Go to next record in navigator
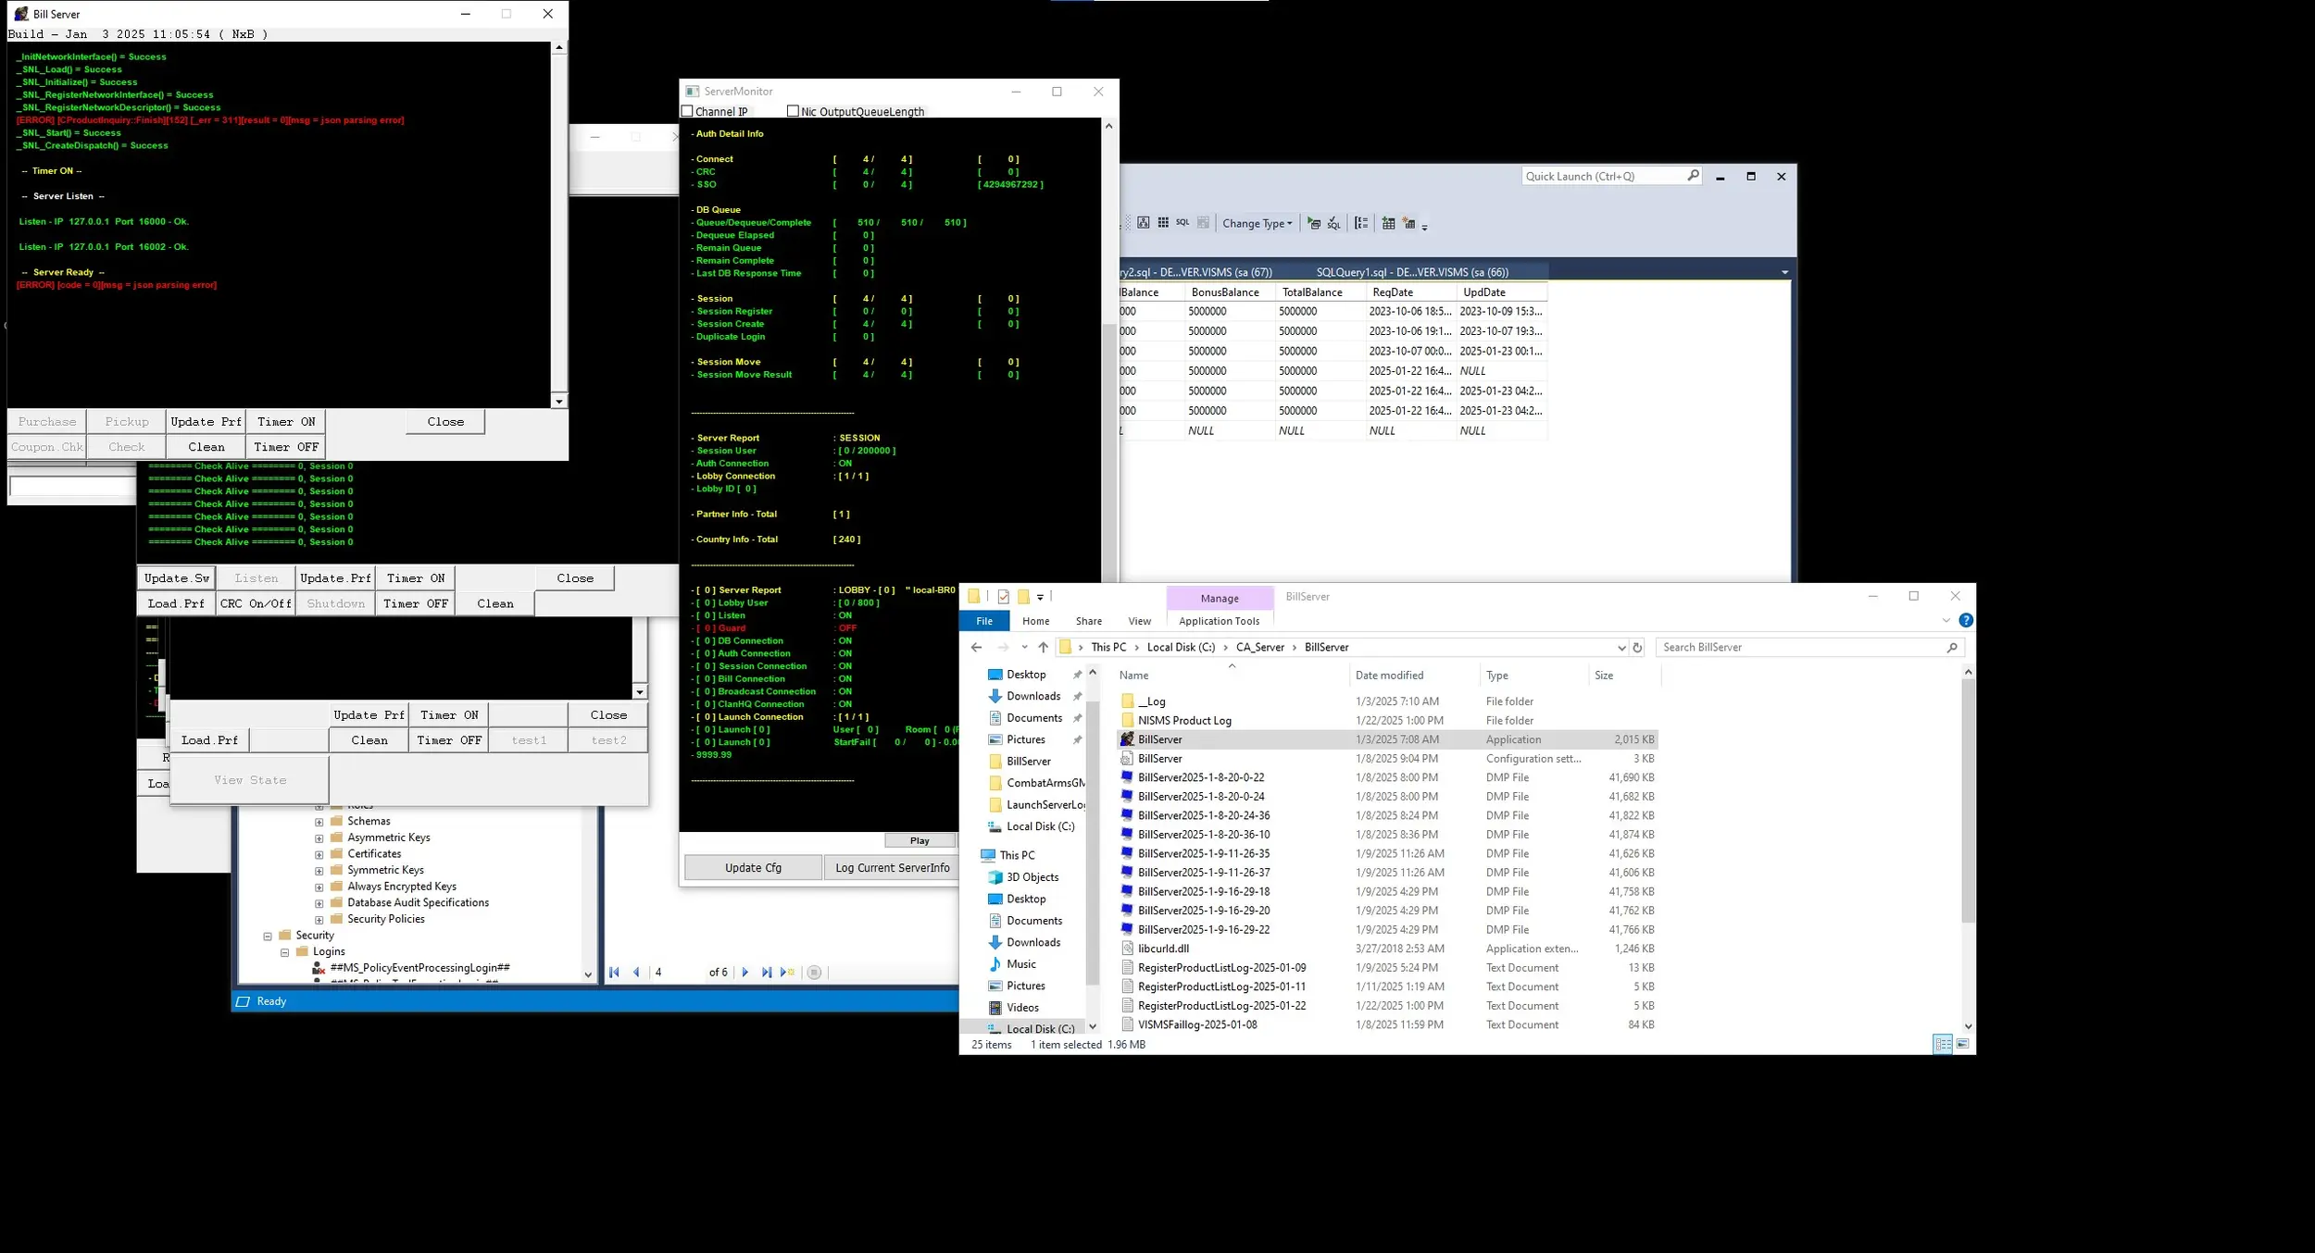 pos(745,972)
